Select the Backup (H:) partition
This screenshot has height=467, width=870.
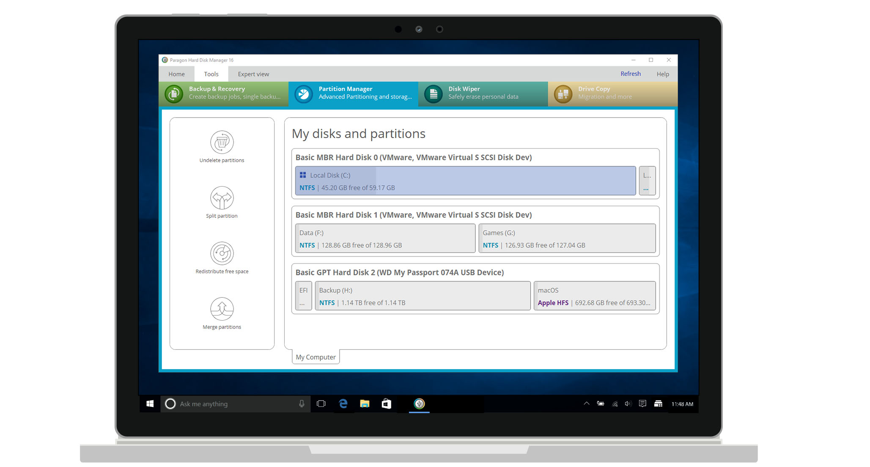point(422,296)
